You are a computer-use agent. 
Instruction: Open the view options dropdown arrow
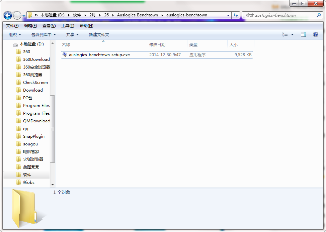(x=292, y=34)
